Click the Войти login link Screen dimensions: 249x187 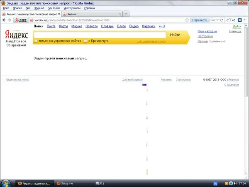pyautogui.click(x=237, y=27)
